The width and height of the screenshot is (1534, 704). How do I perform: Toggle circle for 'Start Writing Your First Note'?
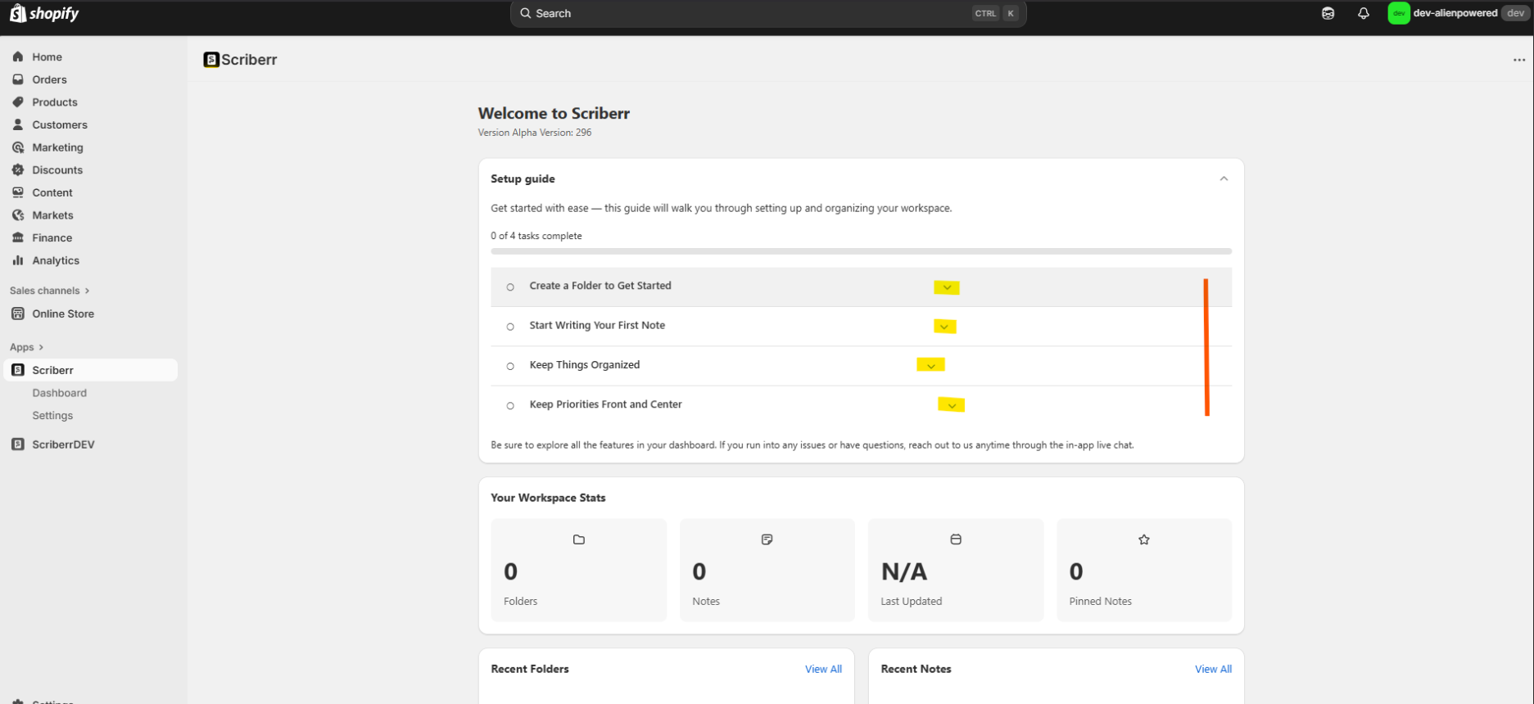click(510, 327)
